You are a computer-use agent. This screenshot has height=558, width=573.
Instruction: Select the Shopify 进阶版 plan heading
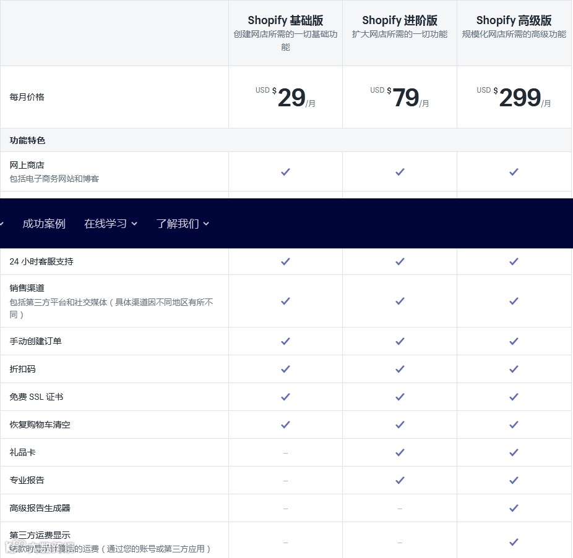click(400, 20)
